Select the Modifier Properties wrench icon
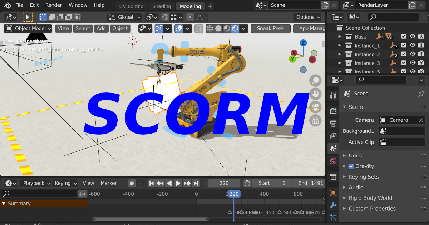Screen dimensions: 429x225 coord(333,205)
